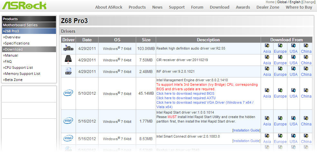
Task: Click Motherboard Series sidebar header
Action: (29, 25)
